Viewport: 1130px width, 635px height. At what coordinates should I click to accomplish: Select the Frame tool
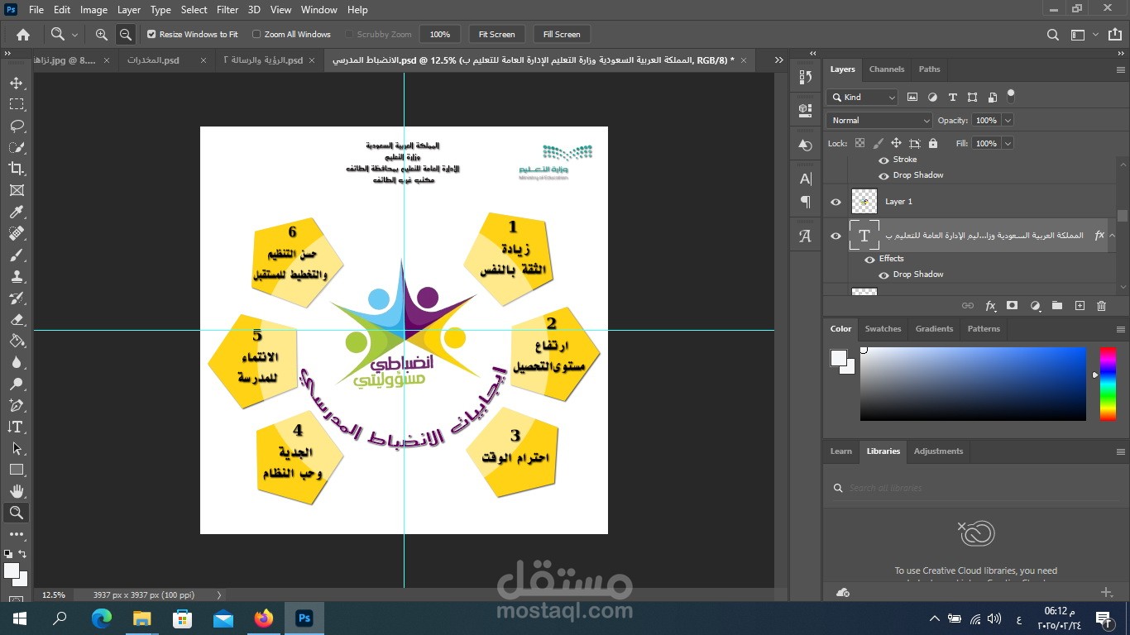pos(17,190)
